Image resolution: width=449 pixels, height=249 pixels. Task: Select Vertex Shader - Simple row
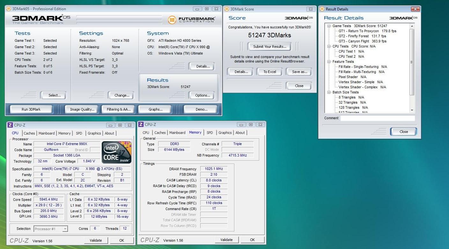[x=361, y=82]
